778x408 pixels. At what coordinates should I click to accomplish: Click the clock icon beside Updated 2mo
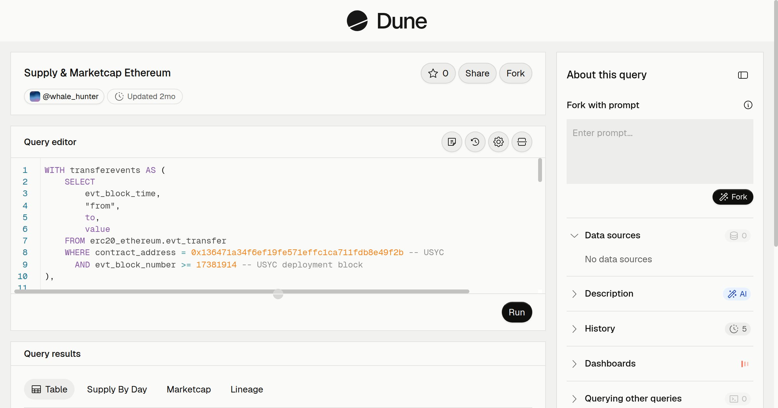(x=119, y=96)
